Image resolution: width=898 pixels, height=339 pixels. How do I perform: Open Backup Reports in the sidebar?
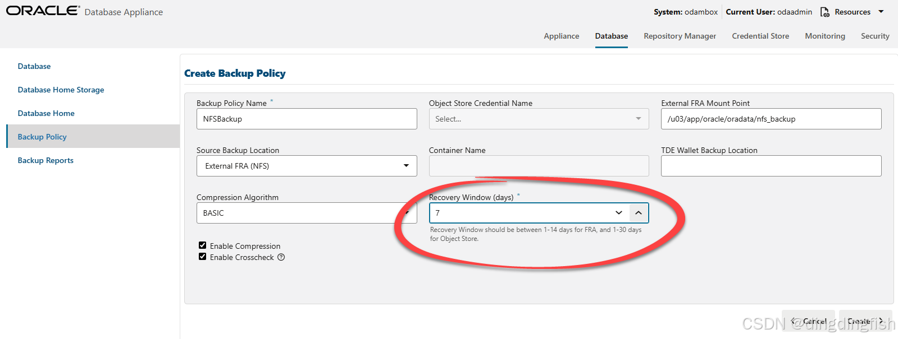45,160
